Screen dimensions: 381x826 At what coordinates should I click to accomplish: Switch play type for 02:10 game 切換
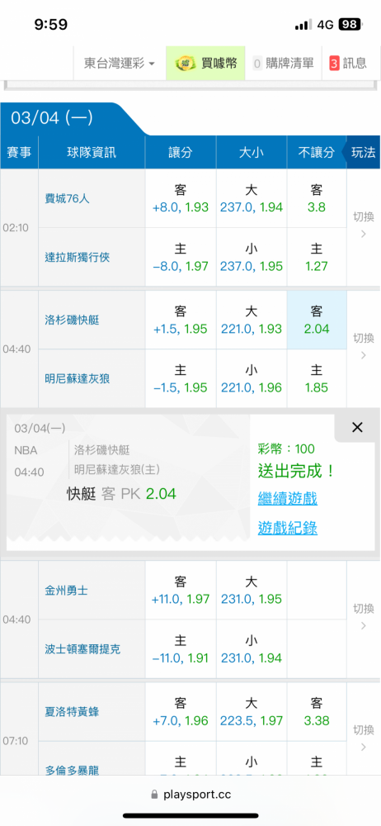coord(363,225)
